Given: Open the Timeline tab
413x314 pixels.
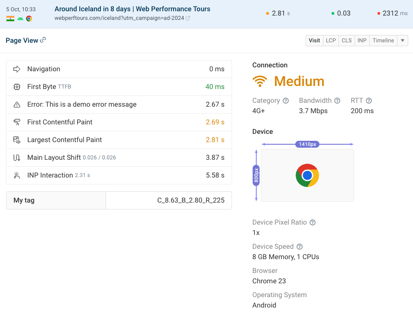Looking at the screenshot, I should click(383, 41).
